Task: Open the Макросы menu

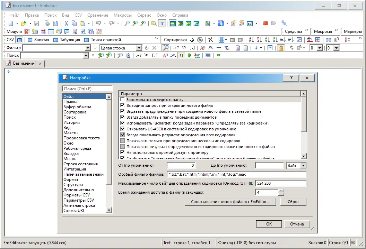Action: click(x=123, y=15)
